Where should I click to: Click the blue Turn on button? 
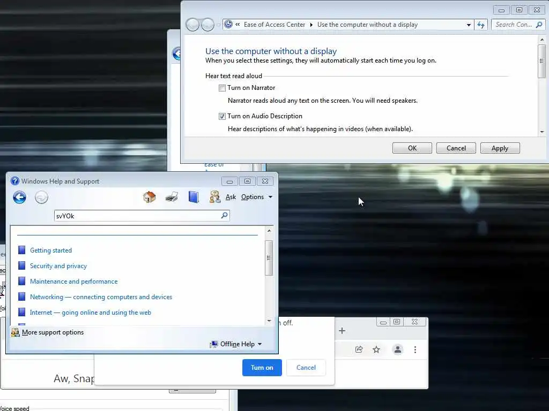(262, 368)
